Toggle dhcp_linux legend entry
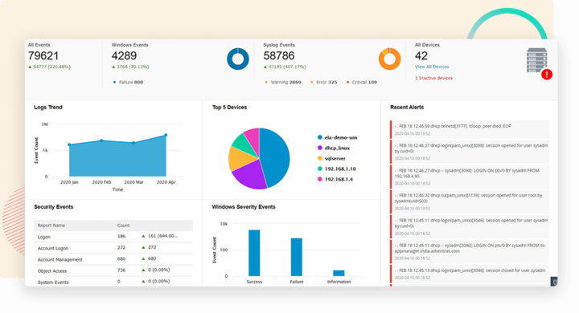 (x=334, y=148)
